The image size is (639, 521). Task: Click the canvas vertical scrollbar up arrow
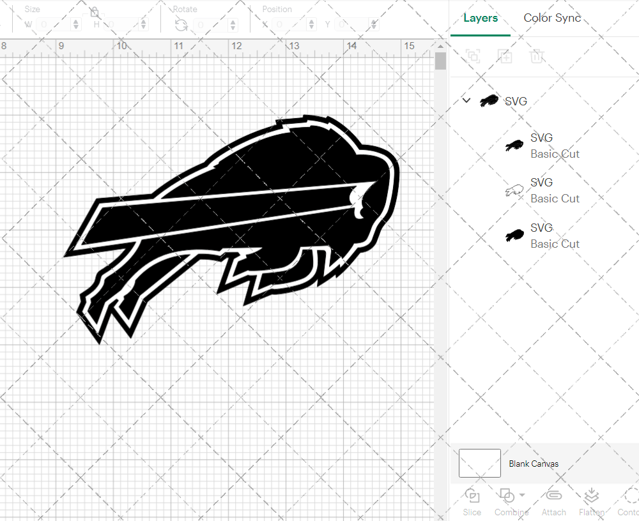point(440,46)
